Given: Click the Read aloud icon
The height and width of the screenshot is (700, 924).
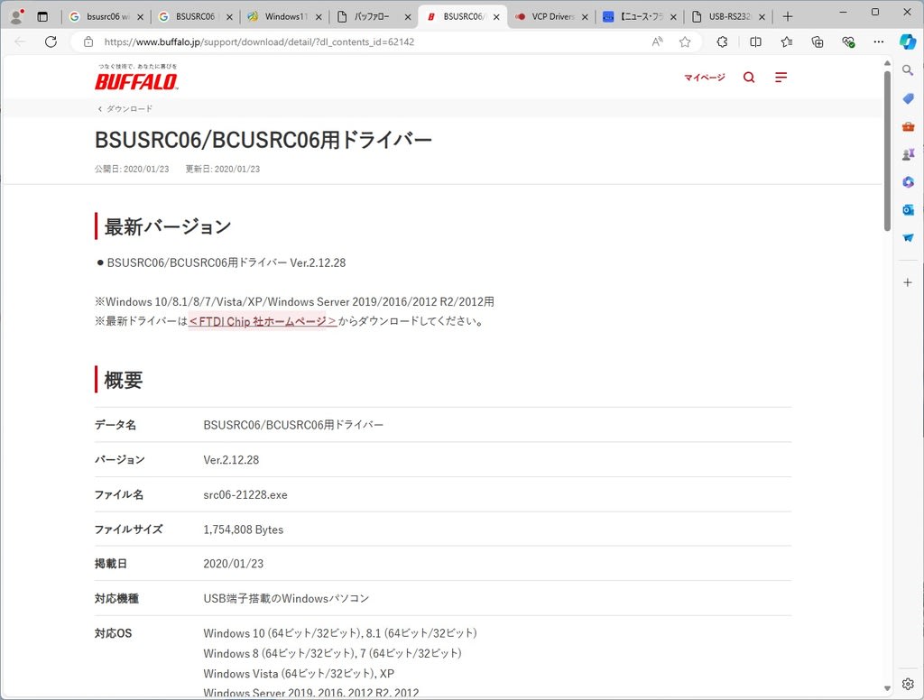Looking at the screenshot, I should click(657, 41).
